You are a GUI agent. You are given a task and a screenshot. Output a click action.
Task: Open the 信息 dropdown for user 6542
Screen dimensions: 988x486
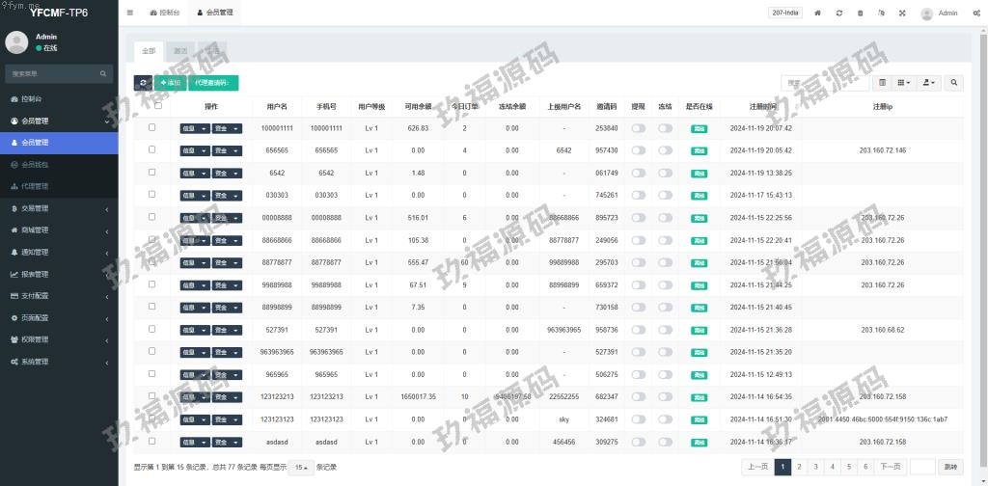(x=194, y=173)
